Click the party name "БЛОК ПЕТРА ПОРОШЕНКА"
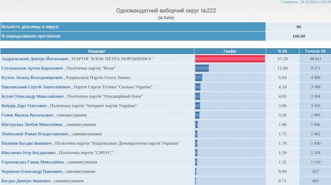This screenshot has width=331, height=185. [x=121, y=59]
